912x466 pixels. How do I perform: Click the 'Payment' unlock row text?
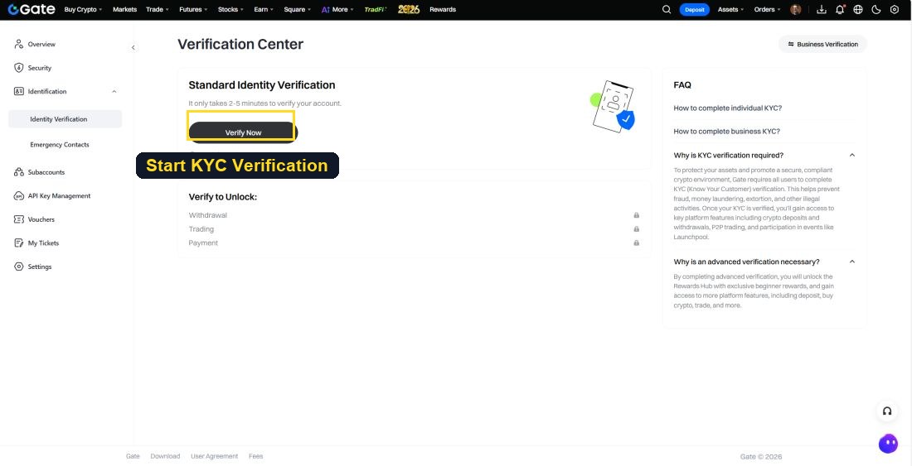[x=203, y=243]
